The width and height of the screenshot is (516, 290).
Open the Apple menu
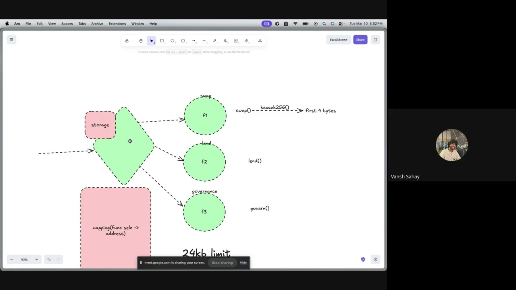[x=7, y=24]
